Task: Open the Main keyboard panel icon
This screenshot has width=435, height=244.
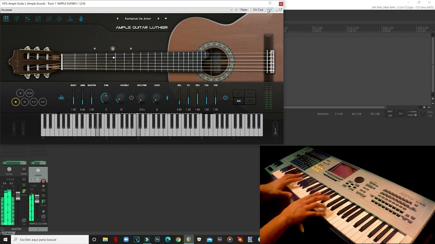Action: pos(6,19)
